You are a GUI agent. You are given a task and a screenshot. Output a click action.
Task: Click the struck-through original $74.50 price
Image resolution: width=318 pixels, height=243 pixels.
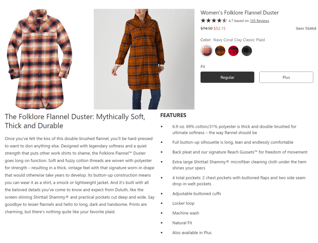click(206, 29)
